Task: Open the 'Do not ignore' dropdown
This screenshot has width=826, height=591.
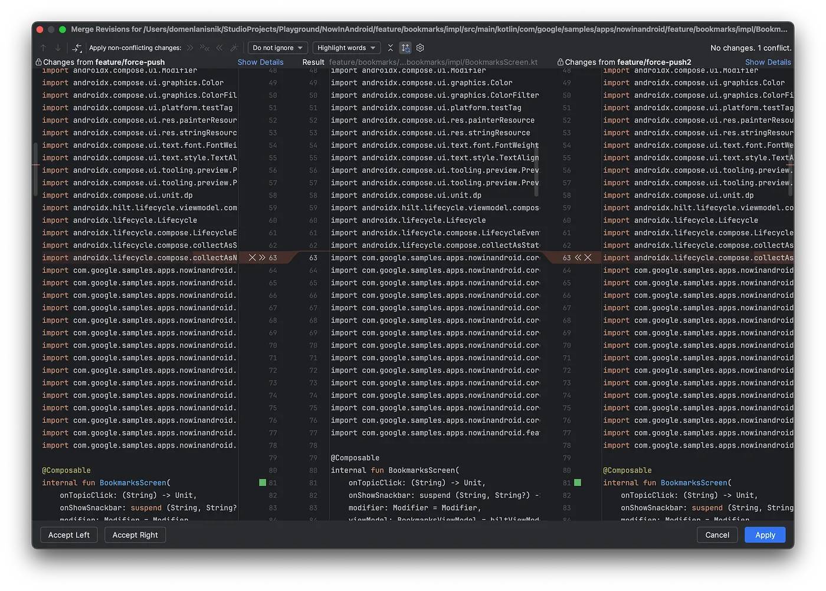Action: click(x=277, y=48)
